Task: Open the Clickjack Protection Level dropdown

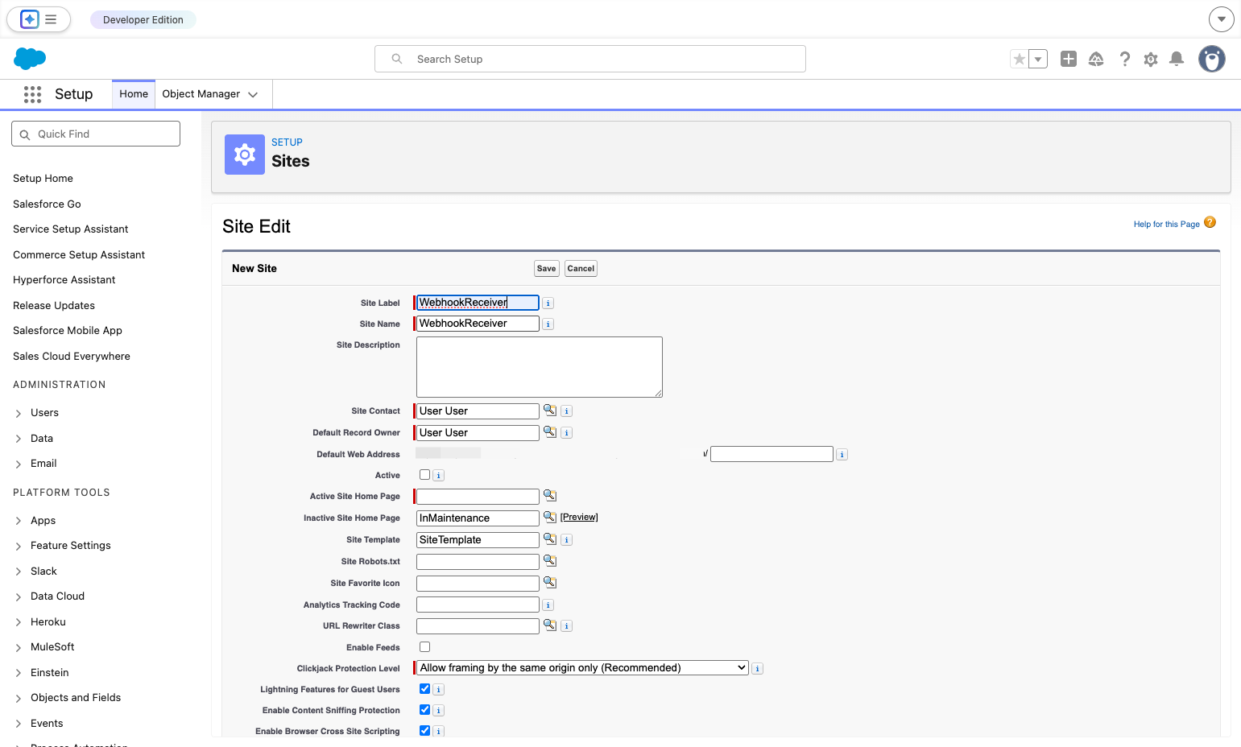Action: pos(583,668)
